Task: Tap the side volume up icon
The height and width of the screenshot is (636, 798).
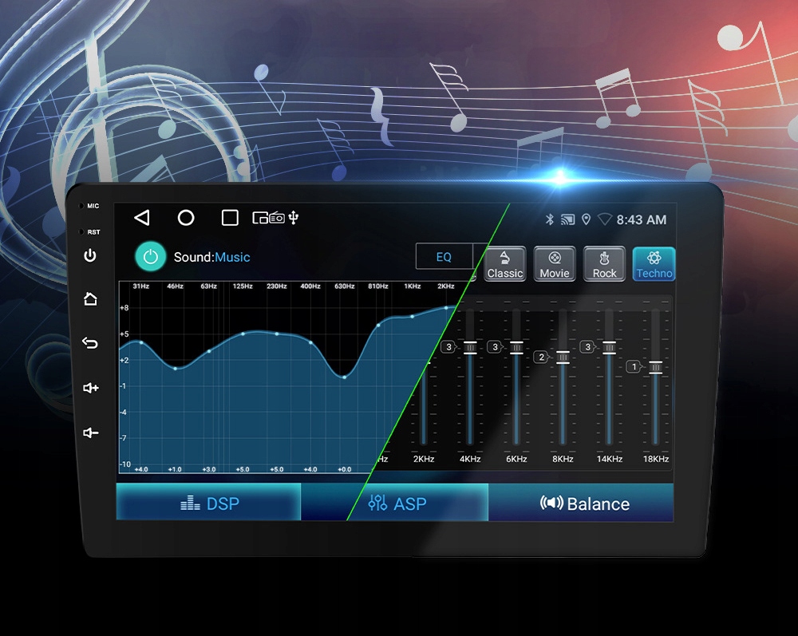Action: pyautogui.click(x=91, y=388)
